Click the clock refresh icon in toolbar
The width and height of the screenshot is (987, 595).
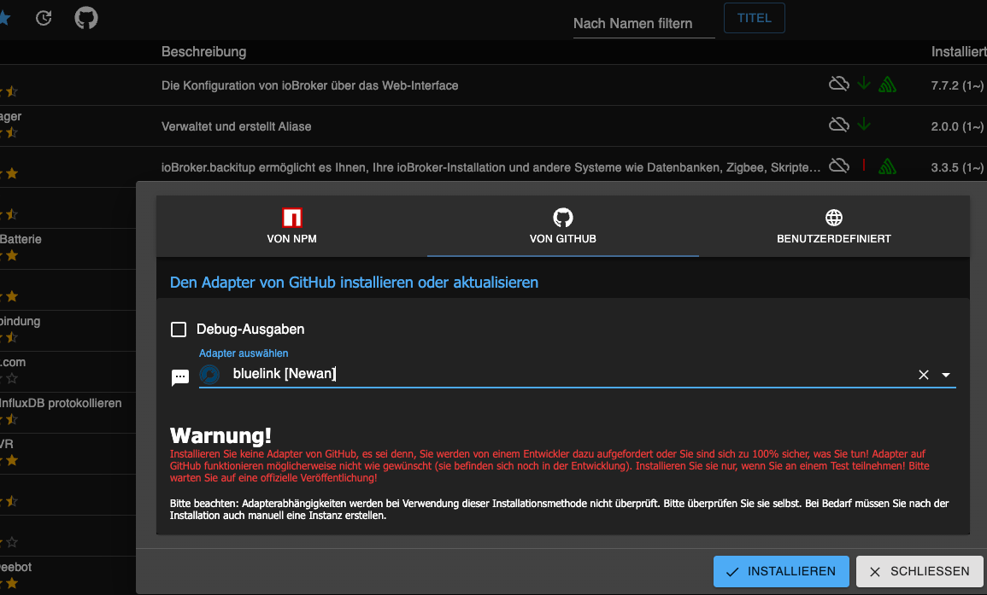tap(44, 18)
